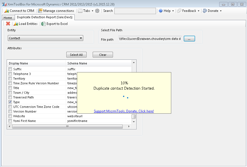Tick the Version Number checkbox
Image resolution: width=247 pixels, height=167 pixels.
10,111
